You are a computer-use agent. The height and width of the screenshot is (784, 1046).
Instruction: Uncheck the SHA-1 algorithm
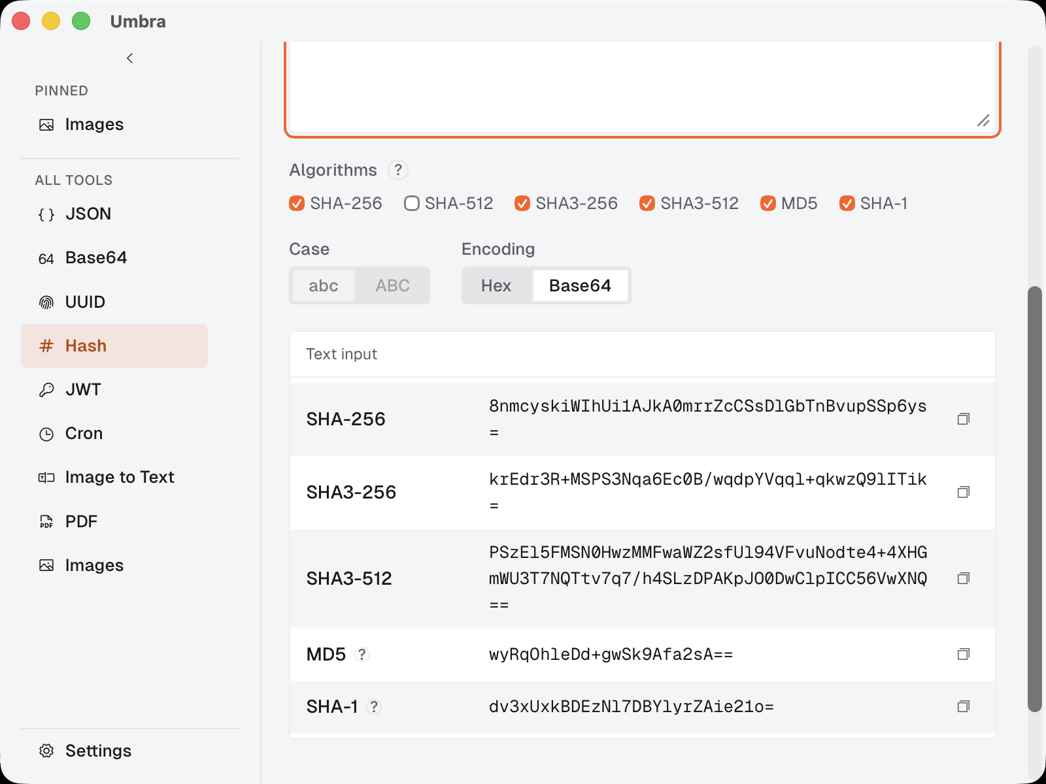pos(847,203)
